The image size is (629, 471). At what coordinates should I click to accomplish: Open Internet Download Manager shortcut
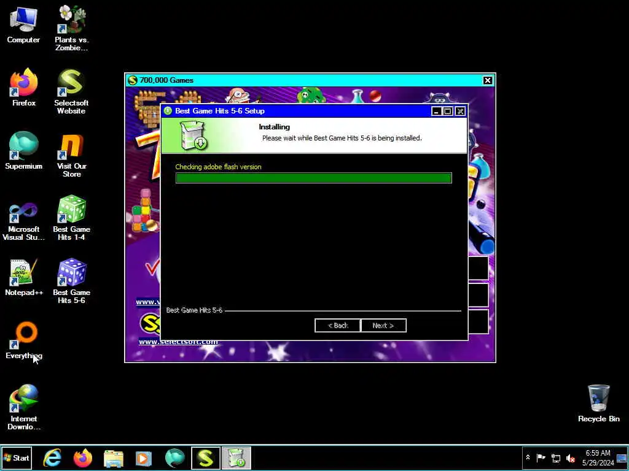(x=24, y=407)
